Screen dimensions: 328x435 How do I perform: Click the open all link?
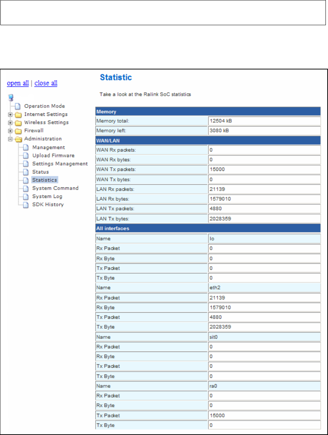tap(18, 83)
